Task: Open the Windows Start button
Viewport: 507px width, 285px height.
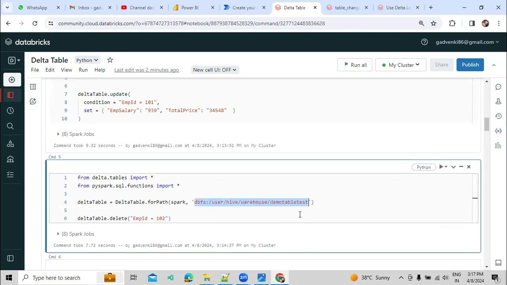Action: point(9,277)
